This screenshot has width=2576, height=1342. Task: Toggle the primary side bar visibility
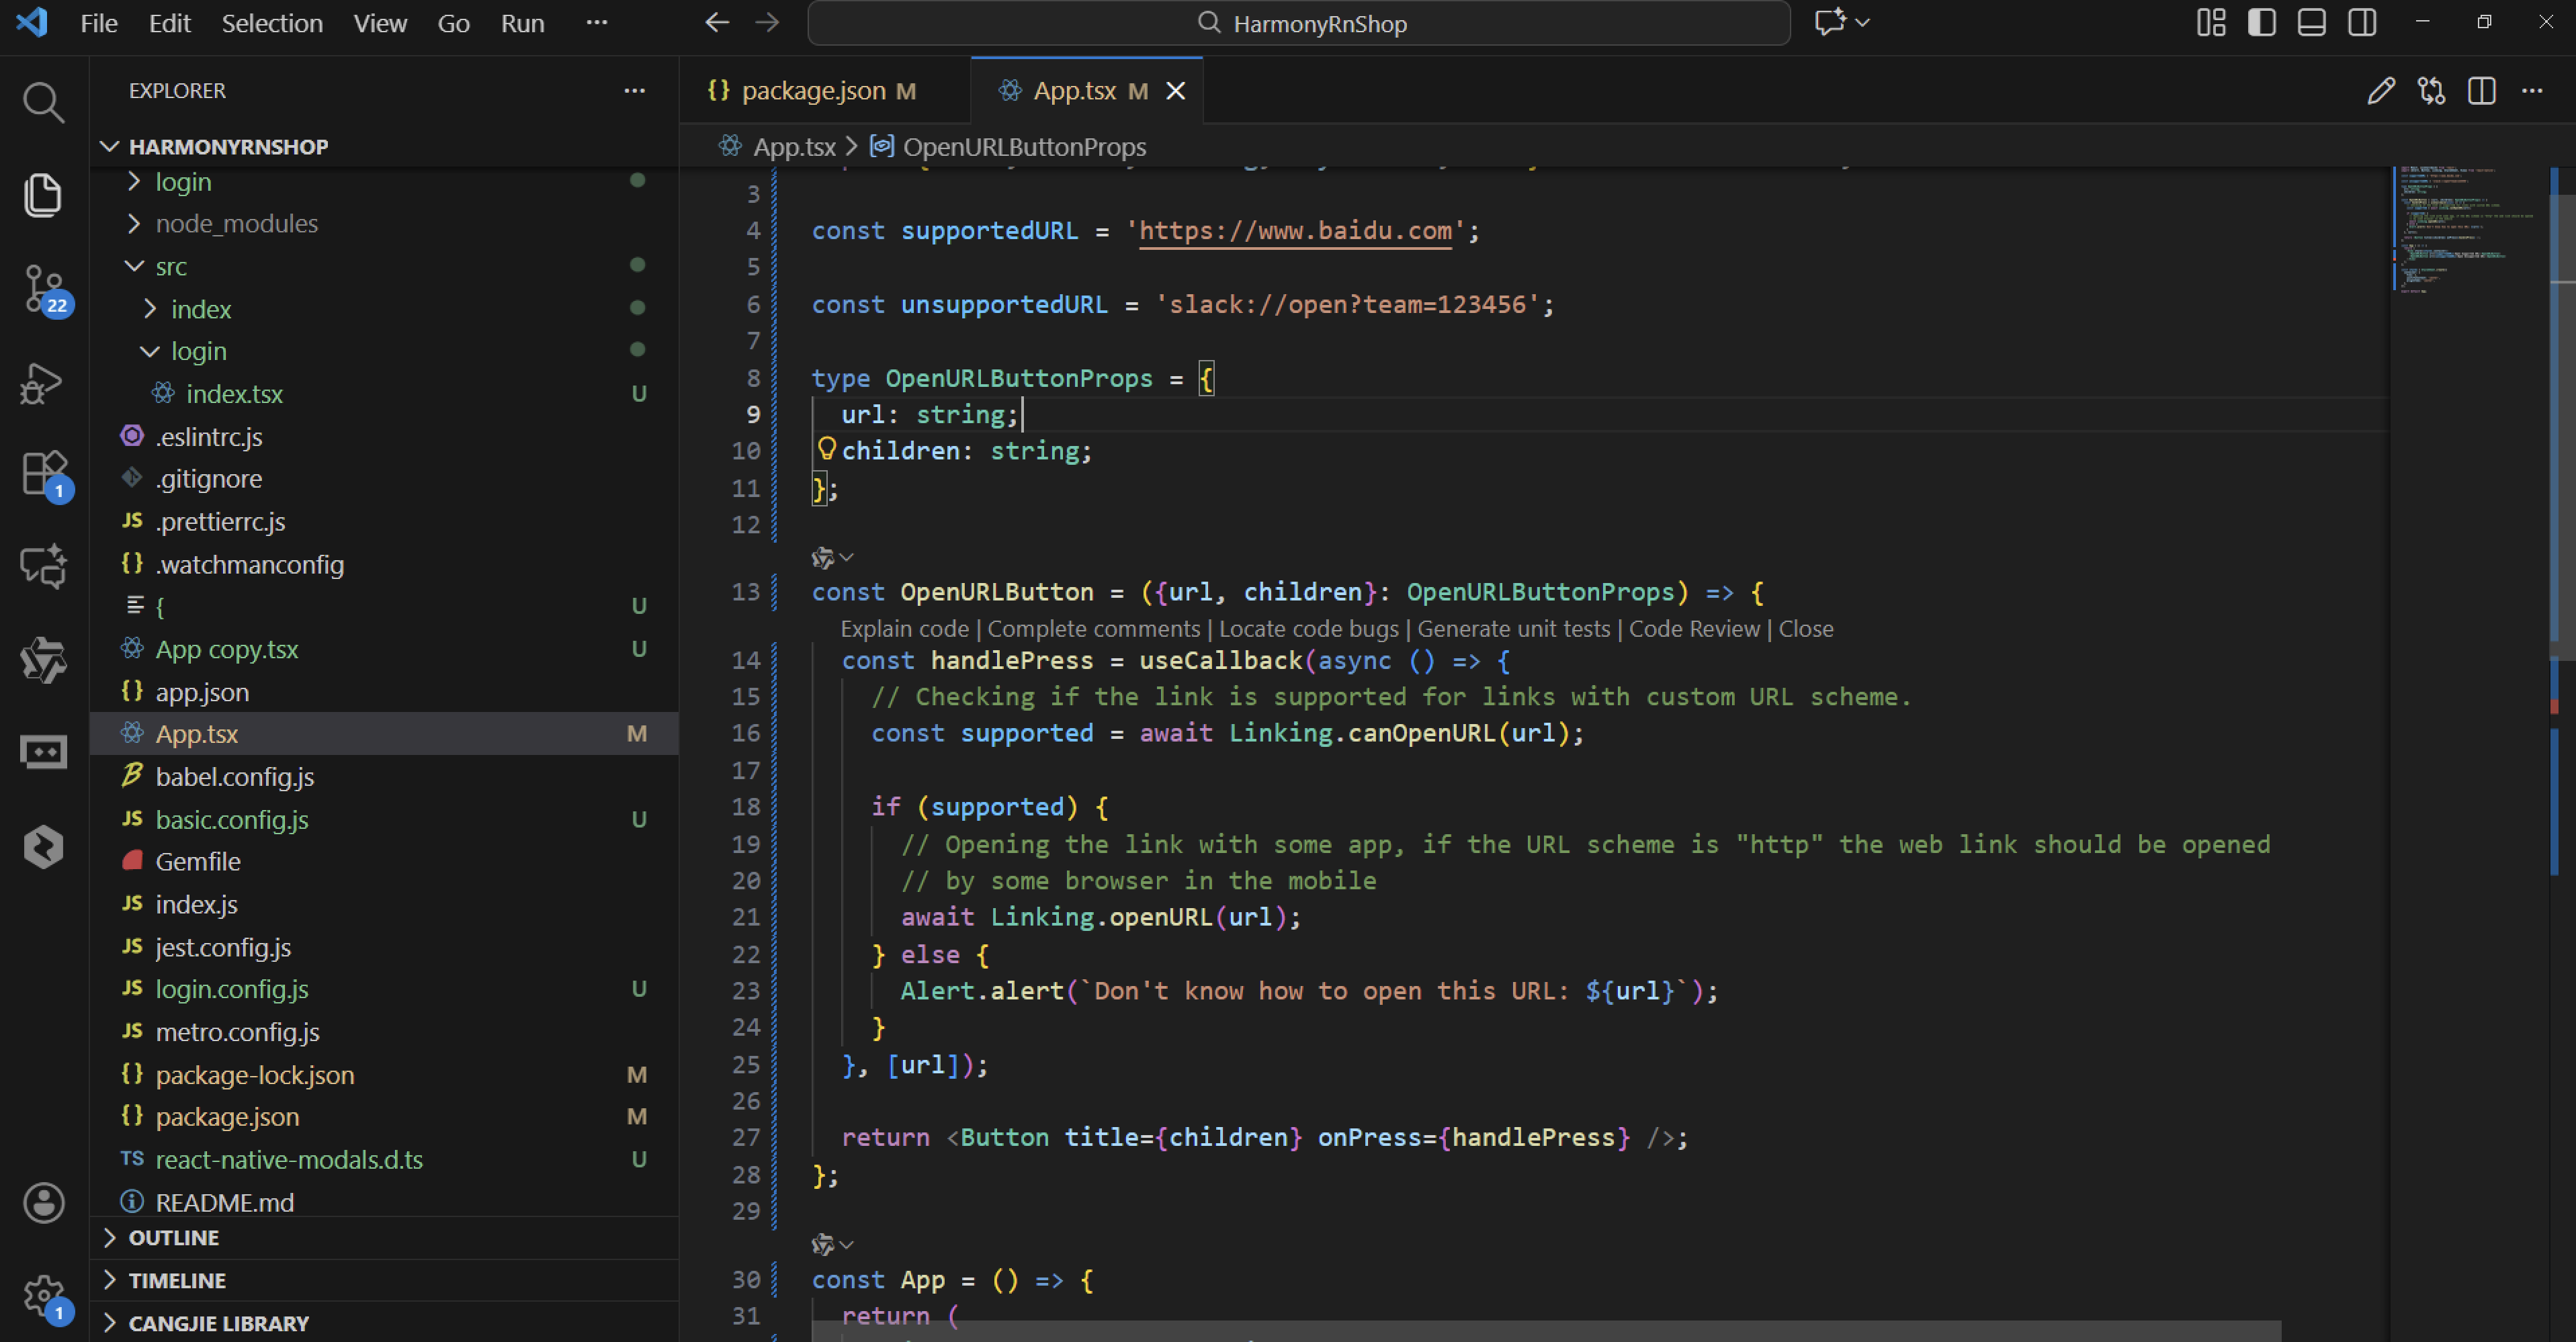tap(2261, 23)
